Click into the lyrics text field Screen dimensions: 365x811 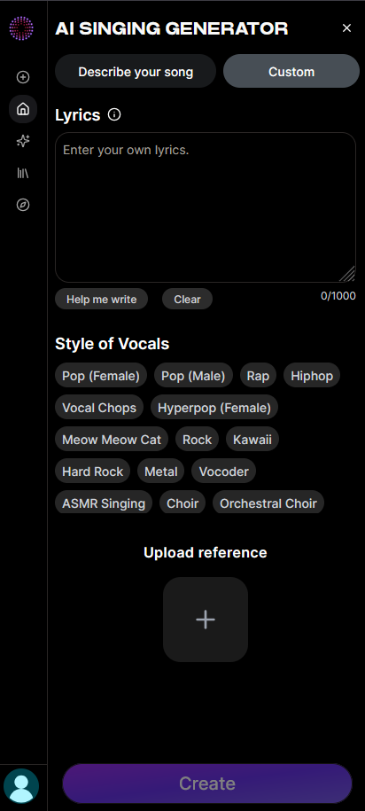click(x=206, y=207)
